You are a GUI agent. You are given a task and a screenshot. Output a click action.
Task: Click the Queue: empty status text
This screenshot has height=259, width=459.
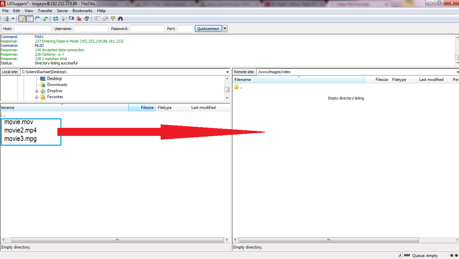425,256
